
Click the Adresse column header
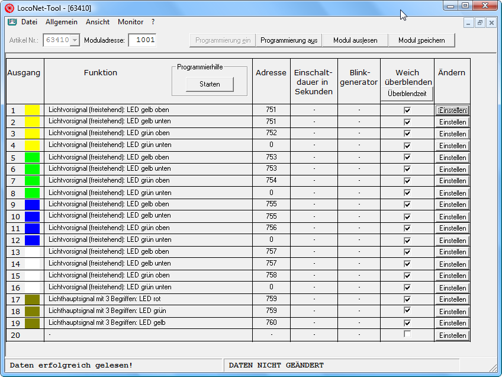[271, 72]
